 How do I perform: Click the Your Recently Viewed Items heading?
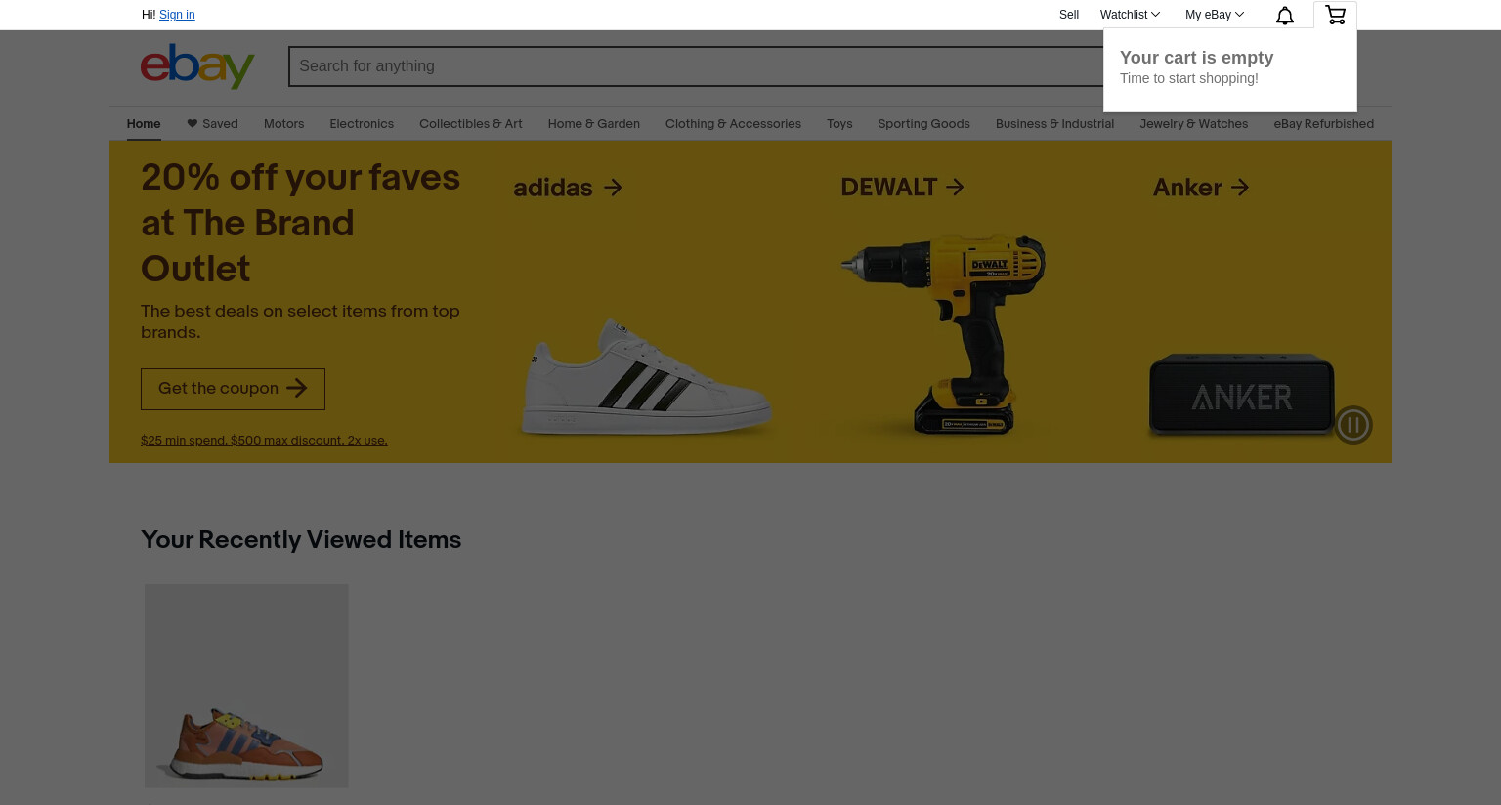tap(301, 540)
